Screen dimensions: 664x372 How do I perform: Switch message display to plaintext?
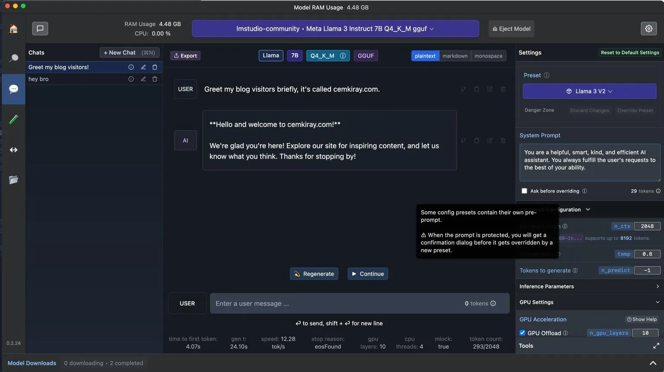click(425, 56)
